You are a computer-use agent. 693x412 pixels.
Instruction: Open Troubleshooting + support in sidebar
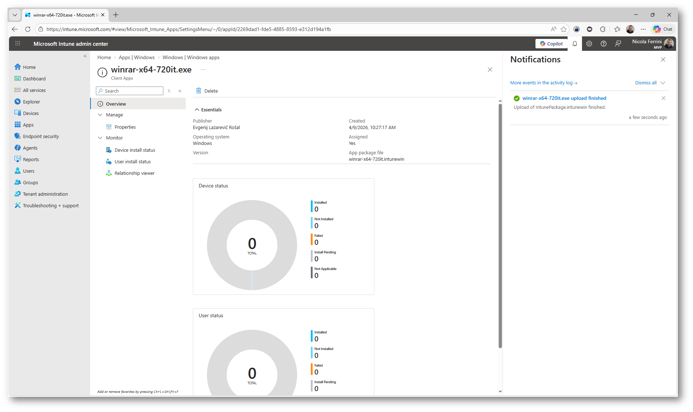coord(50,205)
